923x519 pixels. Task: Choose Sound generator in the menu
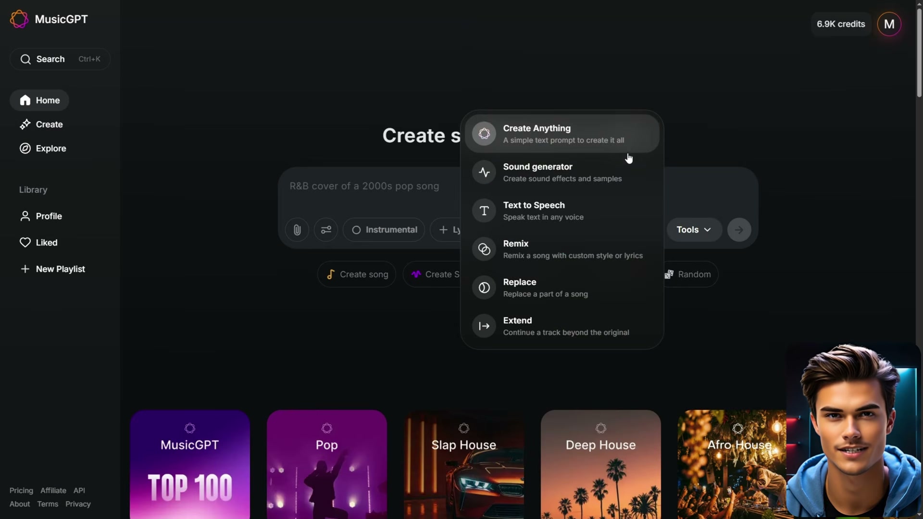562,172
